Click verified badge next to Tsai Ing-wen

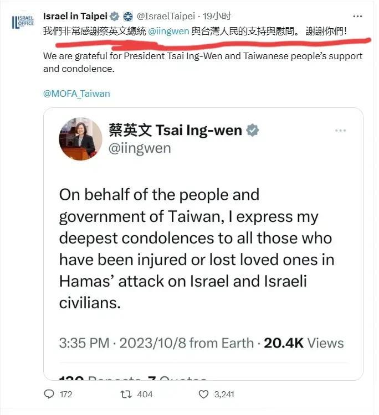[x=252, y=130]
